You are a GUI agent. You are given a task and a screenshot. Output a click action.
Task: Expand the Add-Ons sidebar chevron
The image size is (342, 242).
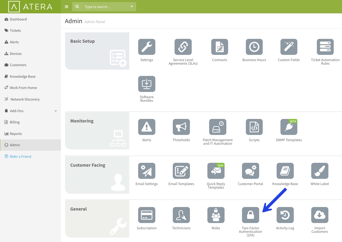pyautogui.click(x=56, y=111)
